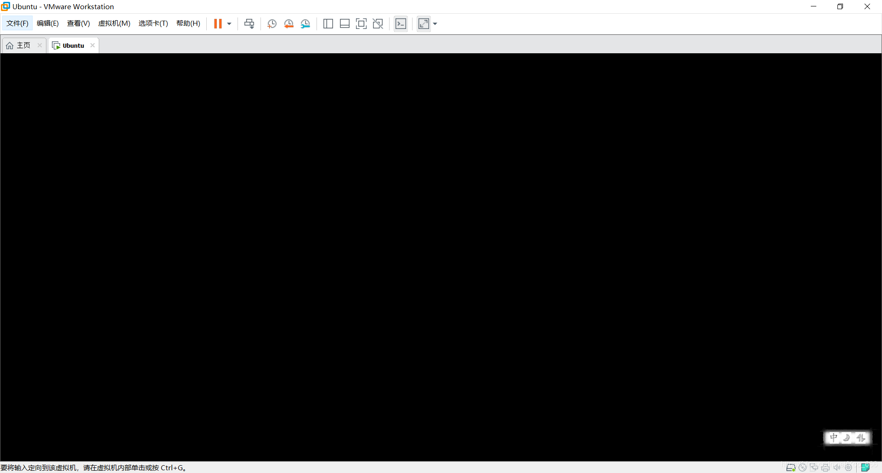The width and height of the screenshot is (882, 473).
Task: Click the hard disk status icon
Action: (x=791, y=467)
